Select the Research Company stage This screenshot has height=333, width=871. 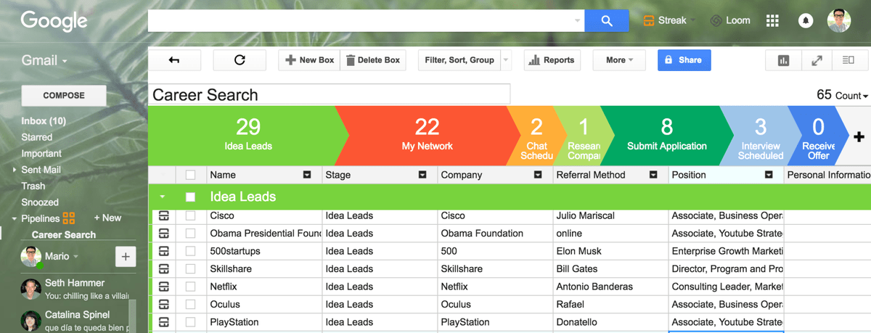click(584, 136)
